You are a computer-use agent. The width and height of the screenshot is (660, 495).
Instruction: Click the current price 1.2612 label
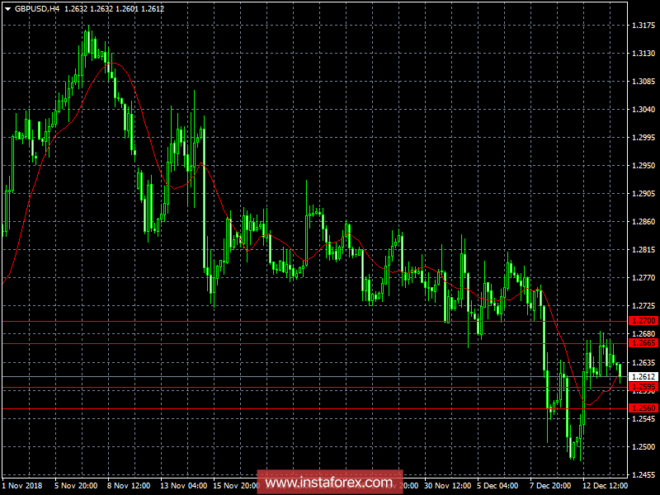[x=643, y=376]
